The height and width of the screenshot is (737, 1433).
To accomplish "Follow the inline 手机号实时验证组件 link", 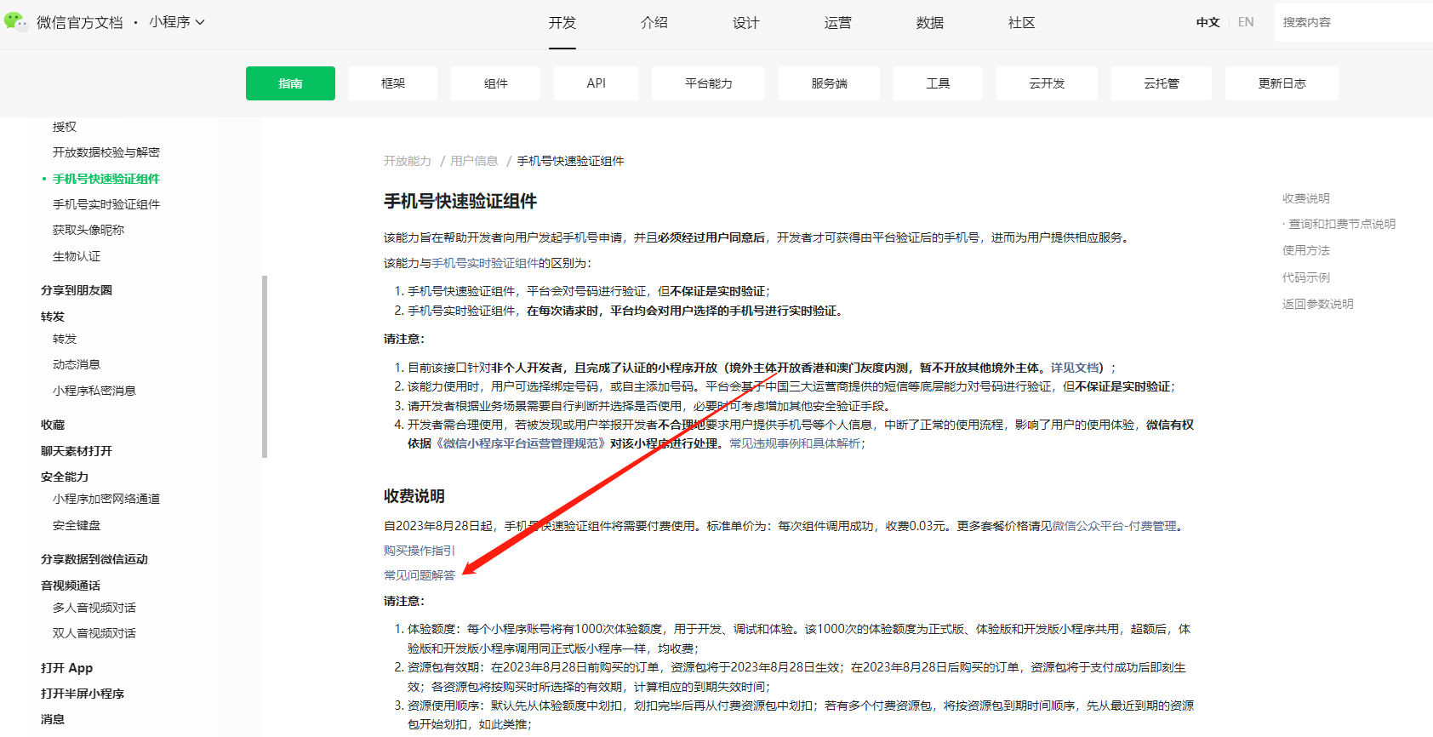I will click(x=485, y=263).
